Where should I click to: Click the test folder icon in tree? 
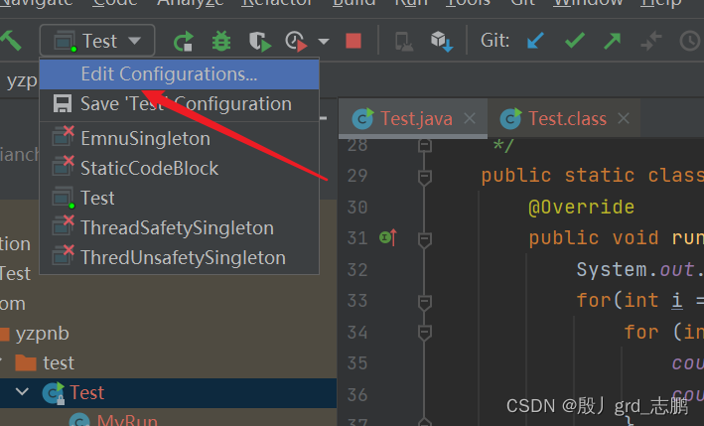pyautogui.click(x=26, y=362)
